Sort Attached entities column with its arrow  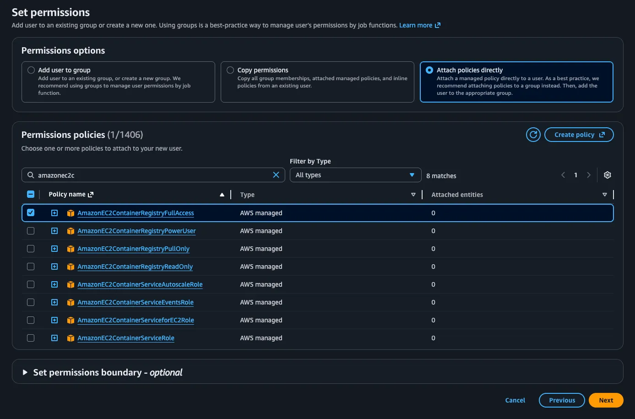(604, 195)
